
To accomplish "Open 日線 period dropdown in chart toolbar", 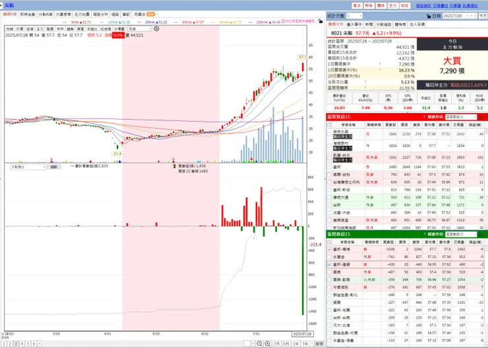I will pos(139,28).
